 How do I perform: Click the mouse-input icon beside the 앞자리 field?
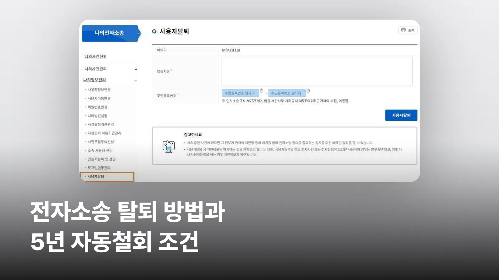click(262, 91)
